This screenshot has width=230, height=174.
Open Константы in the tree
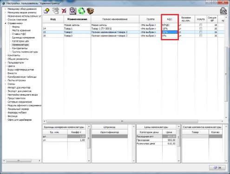pyautogui.click(x=14, y=55)
